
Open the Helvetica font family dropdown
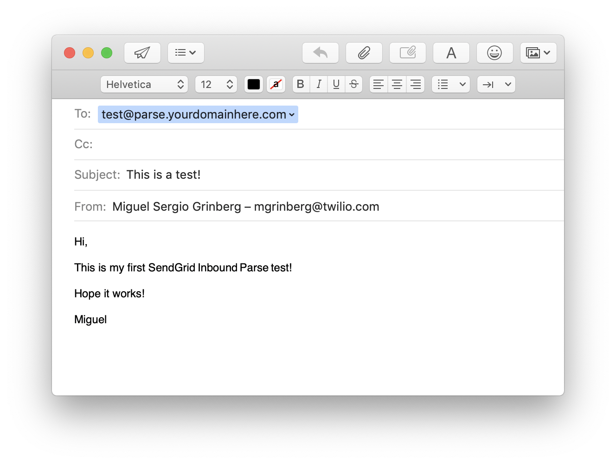click(x=144, y=84)
